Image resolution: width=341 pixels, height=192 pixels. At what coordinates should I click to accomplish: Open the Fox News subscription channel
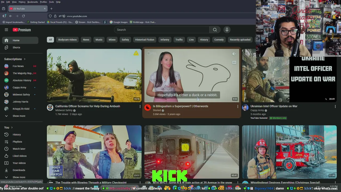pos(20,66)
